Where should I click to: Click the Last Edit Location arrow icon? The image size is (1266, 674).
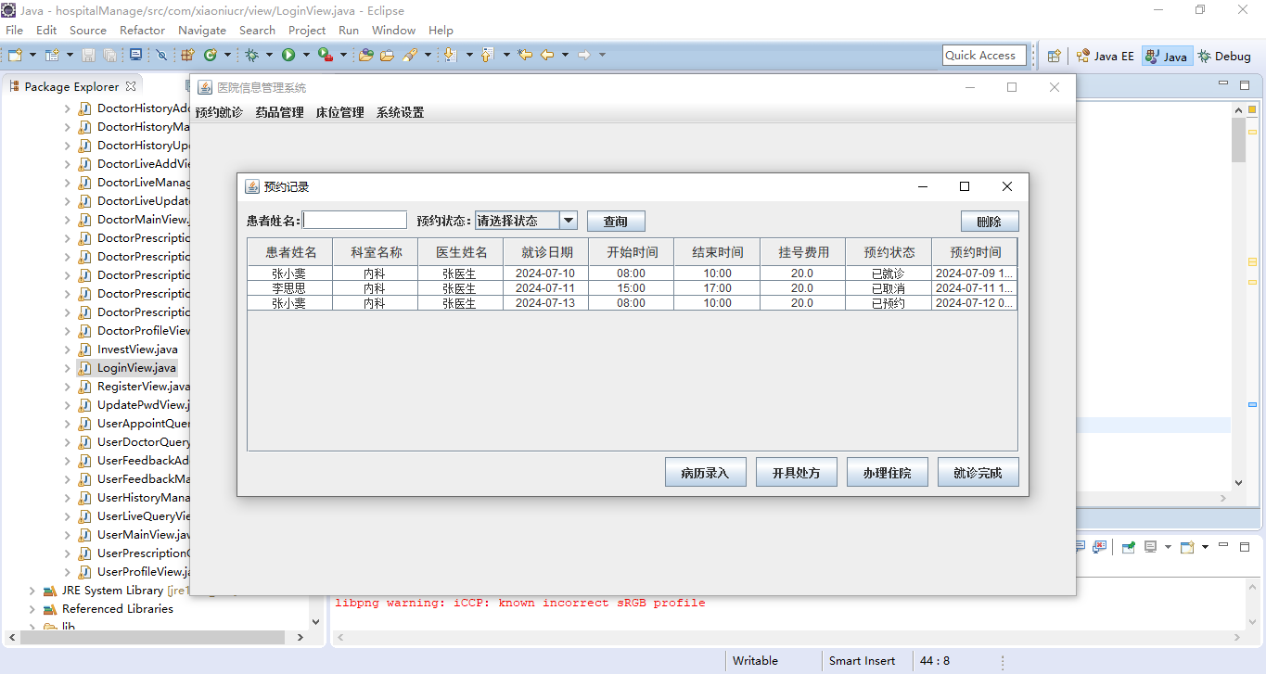pos(525,55)
